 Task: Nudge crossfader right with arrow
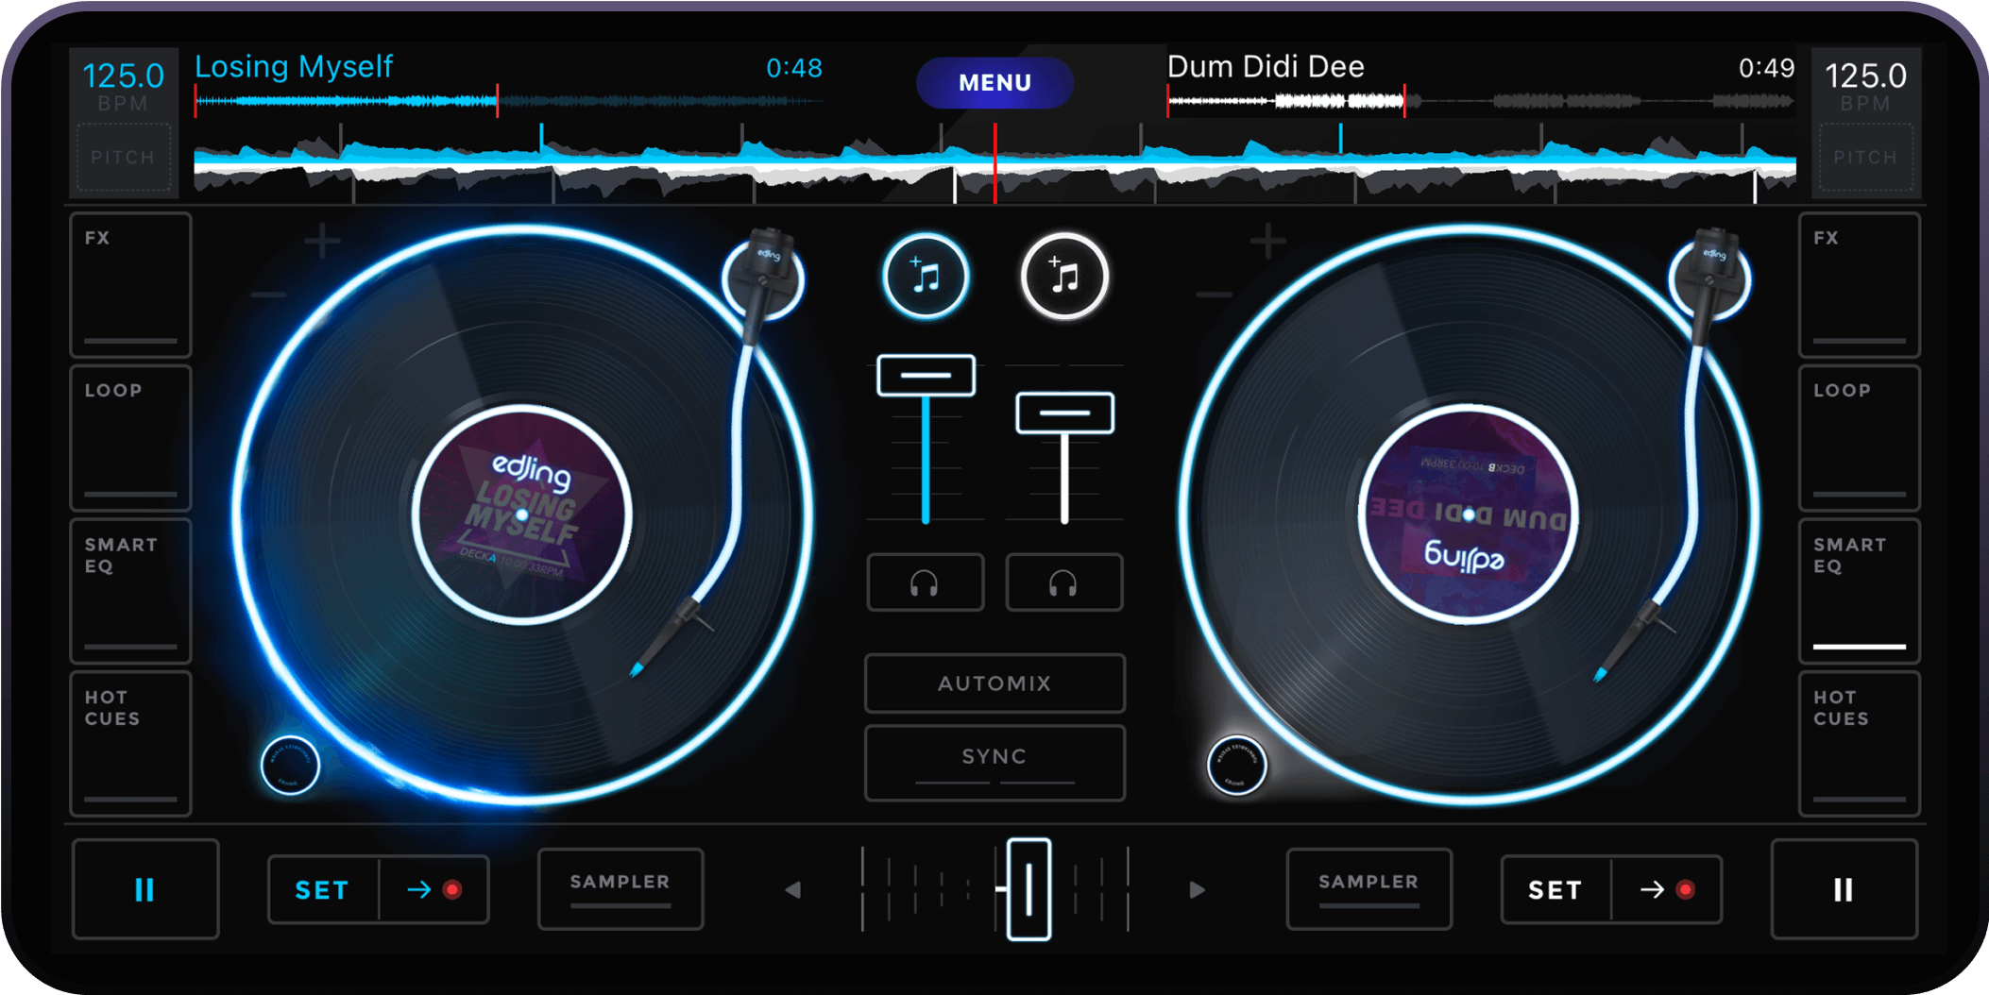[1197, 889]
